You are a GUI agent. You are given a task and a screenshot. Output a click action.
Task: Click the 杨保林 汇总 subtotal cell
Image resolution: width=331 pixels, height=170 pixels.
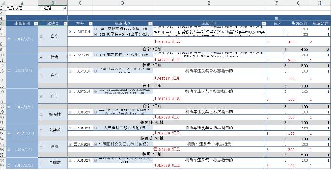click(x=152, y=122)
